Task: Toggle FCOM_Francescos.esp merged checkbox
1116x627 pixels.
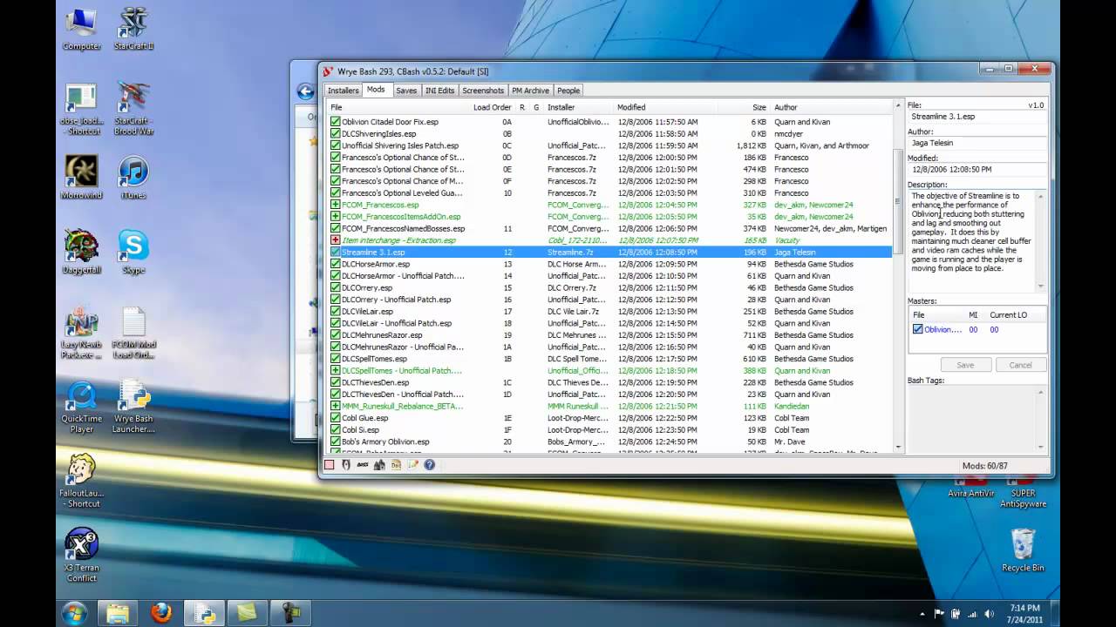Action: pyautogui.click(x=336, y=205)
